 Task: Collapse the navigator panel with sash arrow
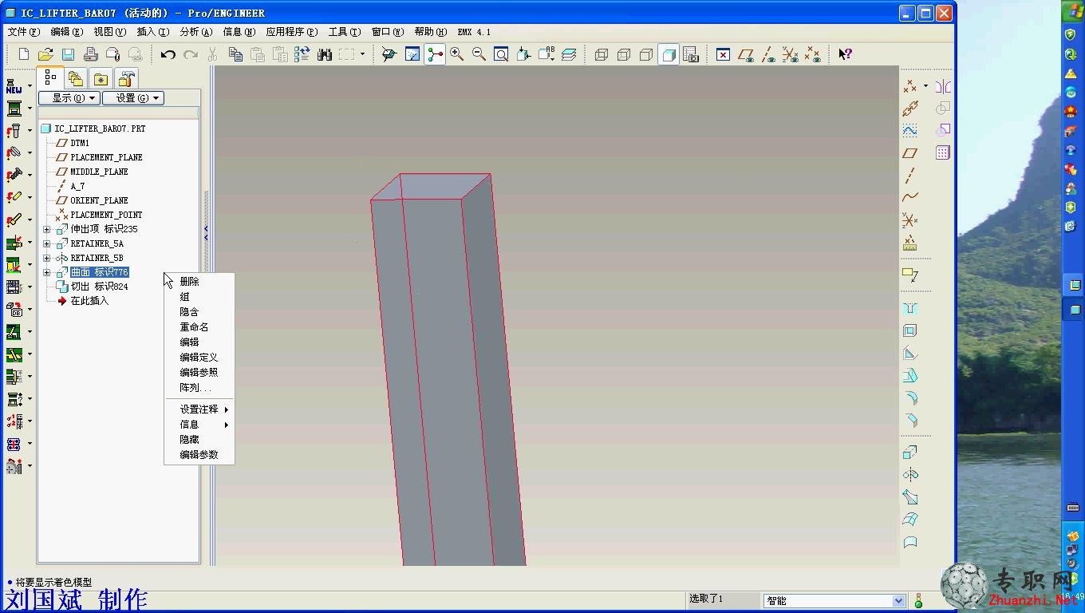click(206, 233)
